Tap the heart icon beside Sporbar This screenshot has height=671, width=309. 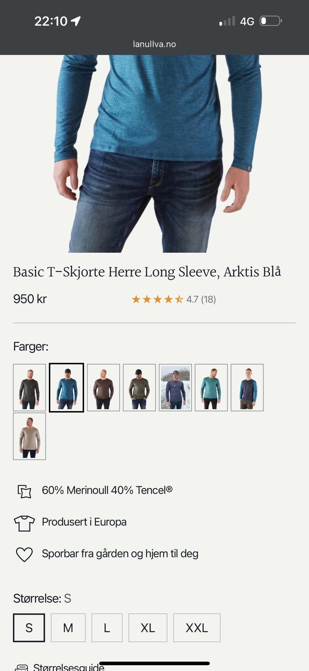(24, 555)
